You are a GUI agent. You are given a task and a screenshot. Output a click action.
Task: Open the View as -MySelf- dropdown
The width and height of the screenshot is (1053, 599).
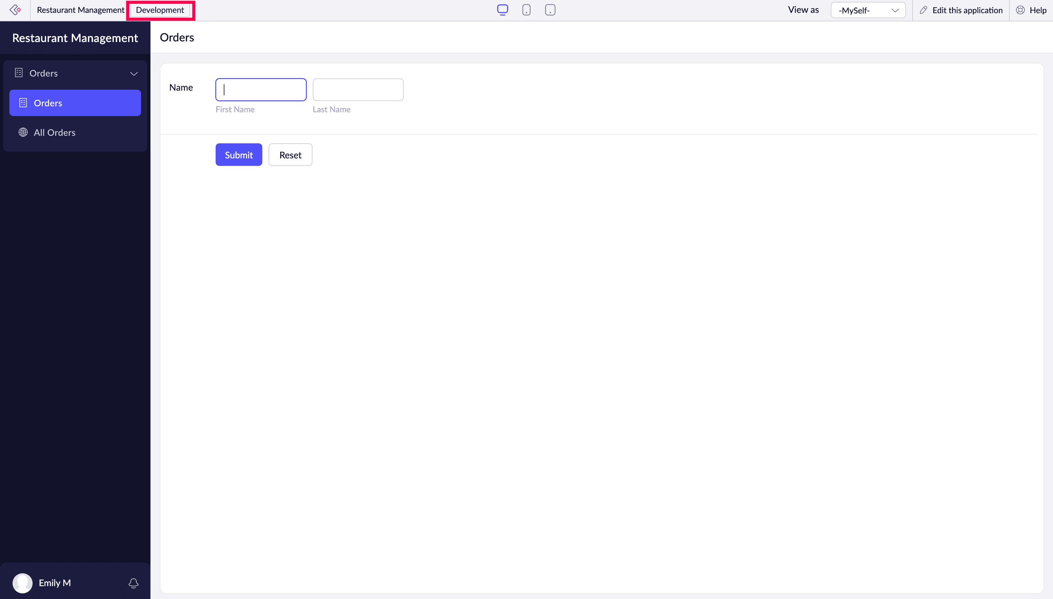868,10
